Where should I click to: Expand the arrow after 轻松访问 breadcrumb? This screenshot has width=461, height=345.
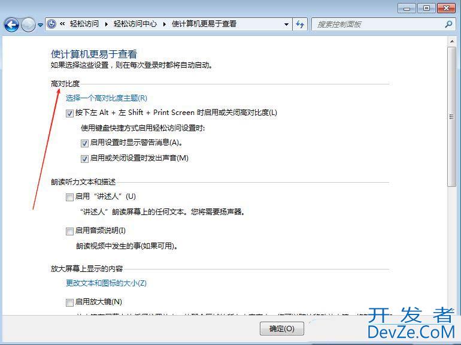pos(106,24)
